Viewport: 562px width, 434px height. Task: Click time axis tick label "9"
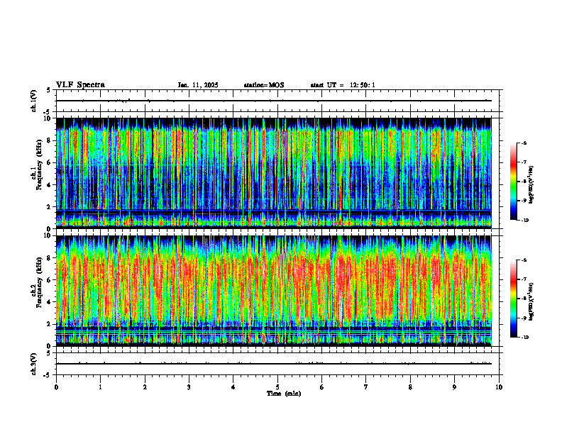[x=454, y=387]
